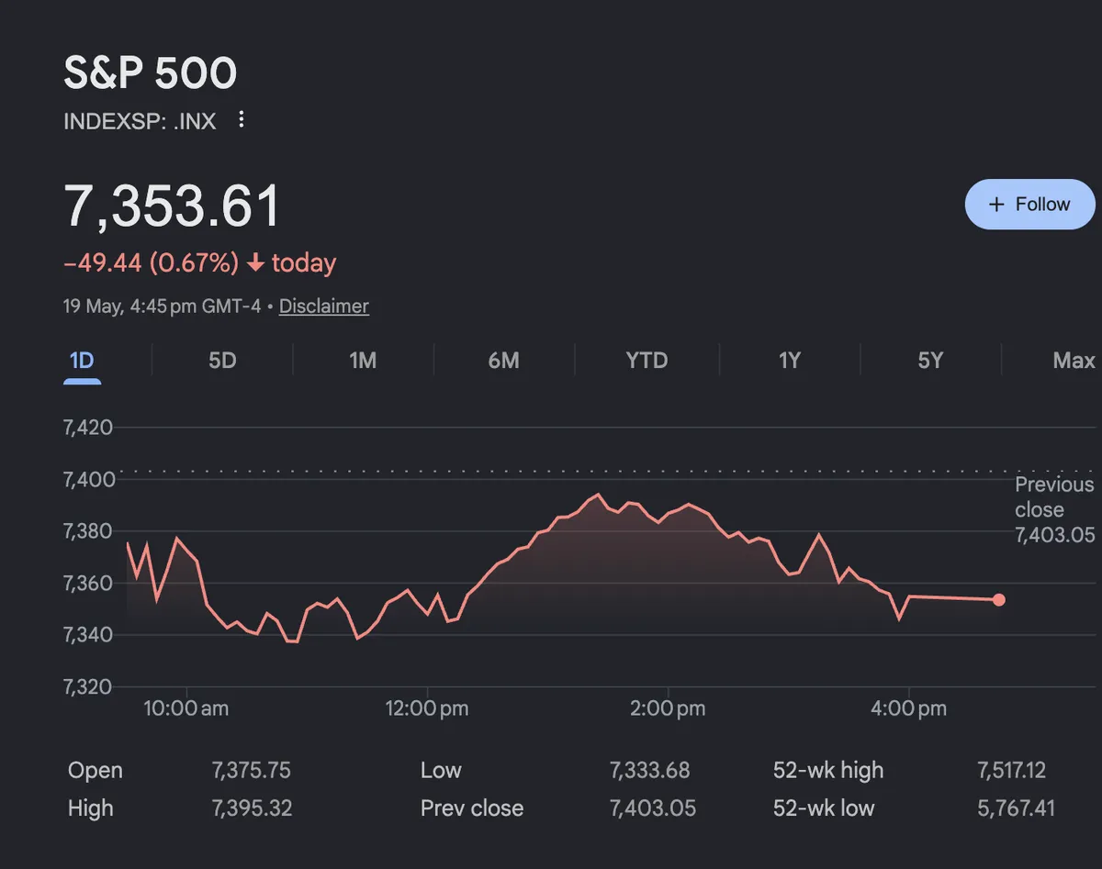Screen dimensions: 1102x869
Task: Click the −49.44 (0.67%) change text
Action: pyautogui.click(x=151, y=263)
